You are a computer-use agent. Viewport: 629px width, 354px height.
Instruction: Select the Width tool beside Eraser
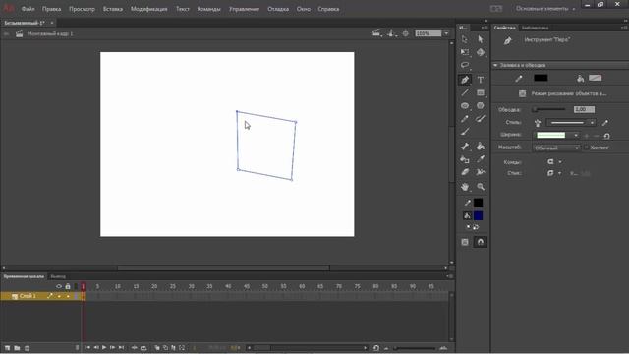pyautogui.click(x=481, y=173)
